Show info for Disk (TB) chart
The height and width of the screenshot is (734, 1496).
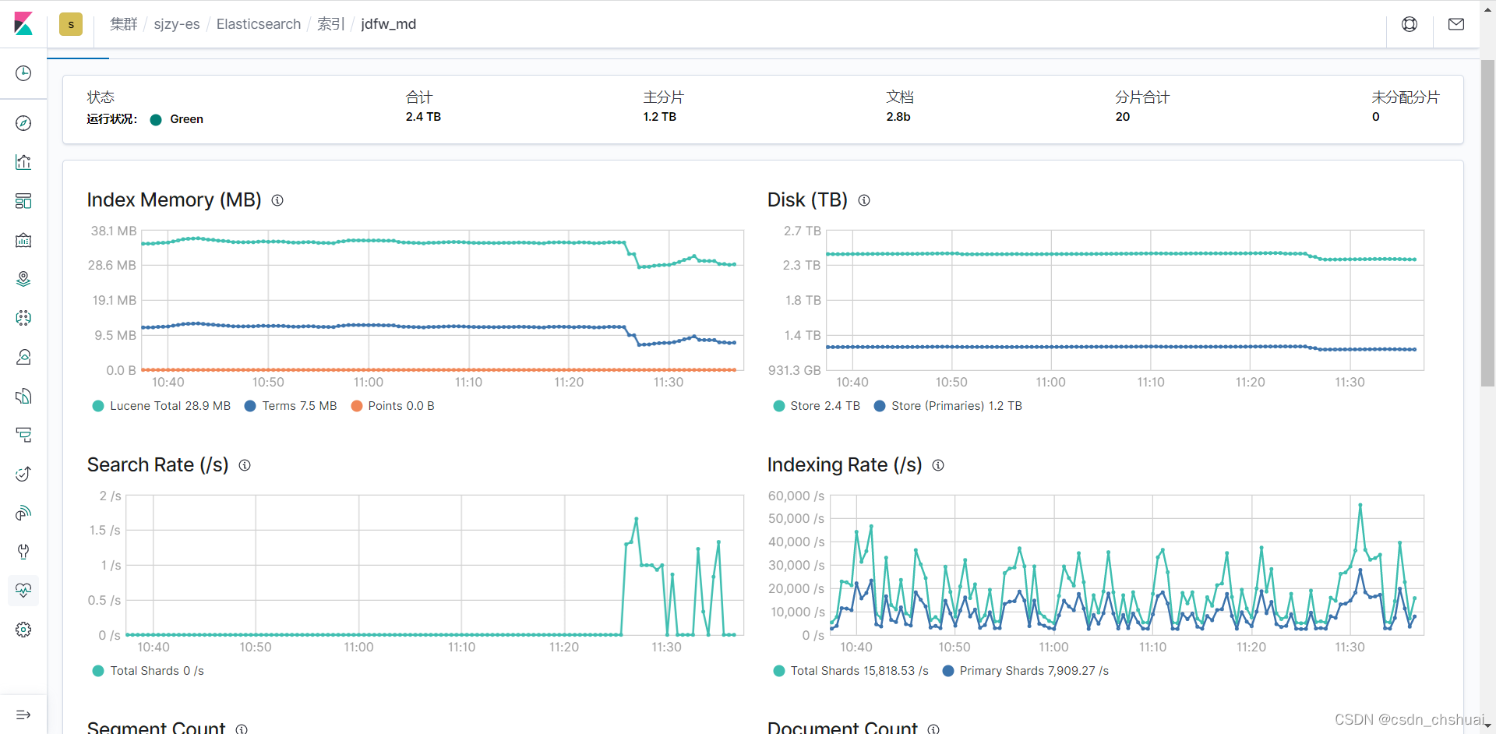[864, 200]
